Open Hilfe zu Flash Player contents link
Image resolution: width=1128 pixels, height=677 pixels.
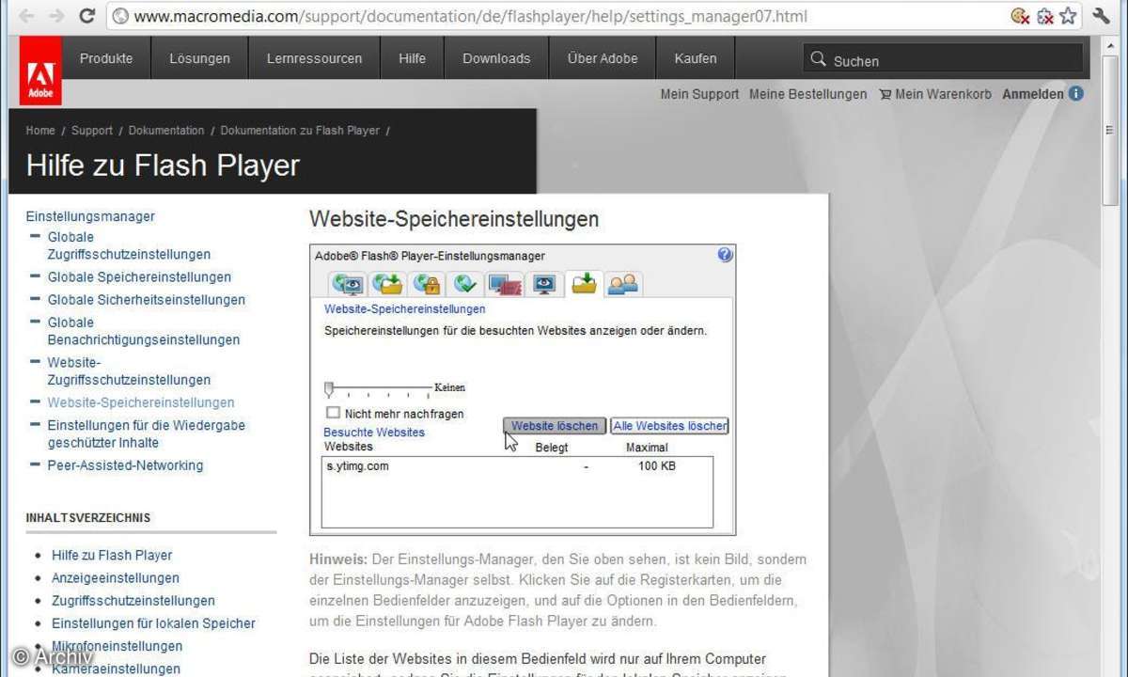pos(112,556)
